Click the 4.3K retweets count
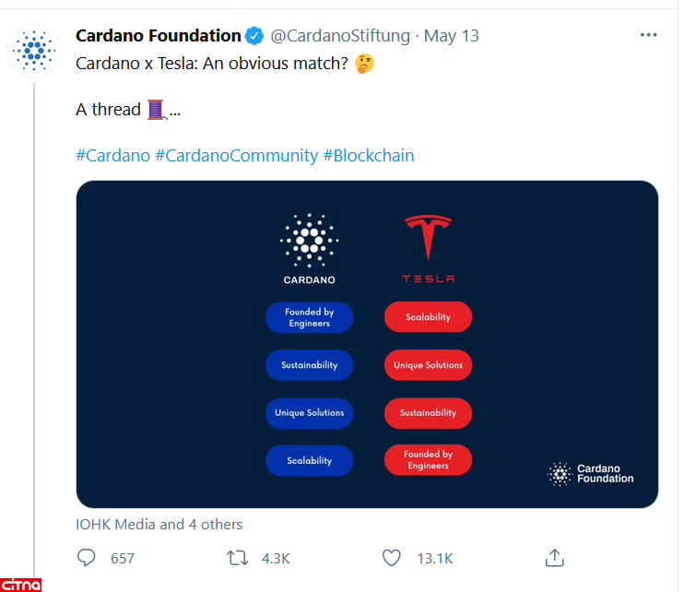Screen dimensions: 684x592 point(276,558)
